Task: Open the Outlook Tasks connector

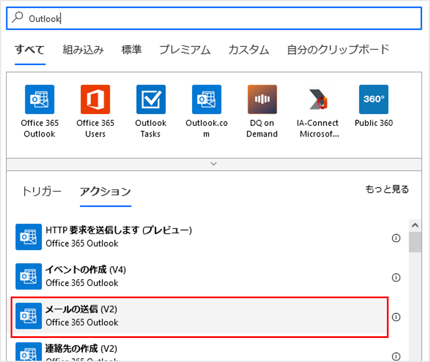Action: 151,100
